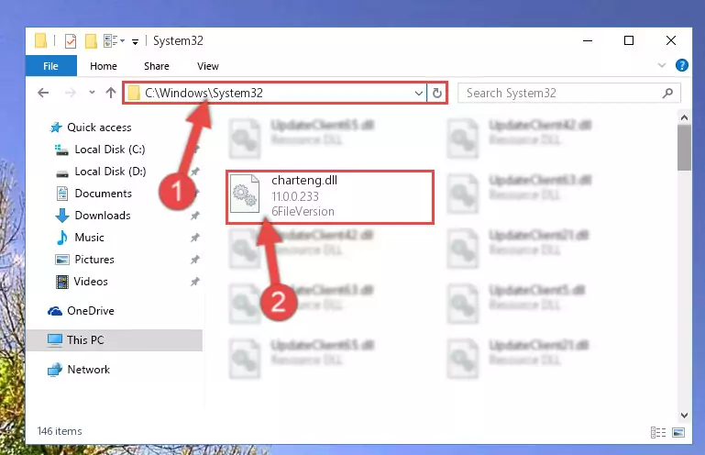Click the scroll down arrow of file list
Screen dimensions: 705x455
684,416
